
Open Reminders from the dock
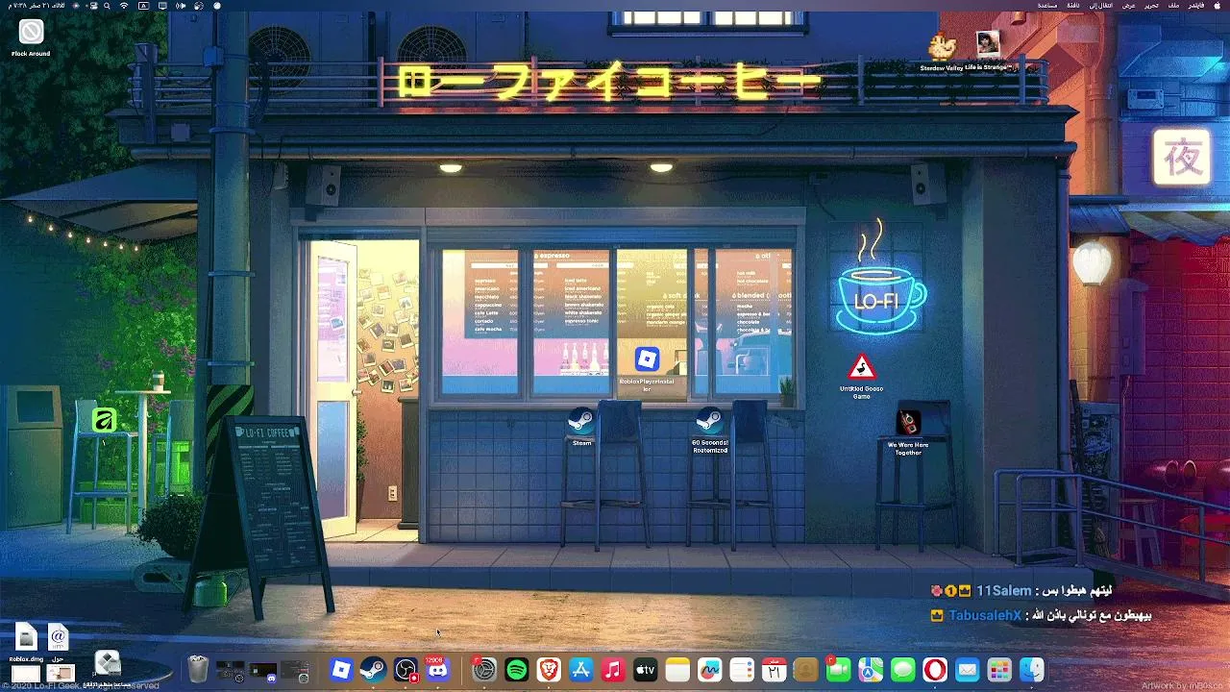coord(742,670)
